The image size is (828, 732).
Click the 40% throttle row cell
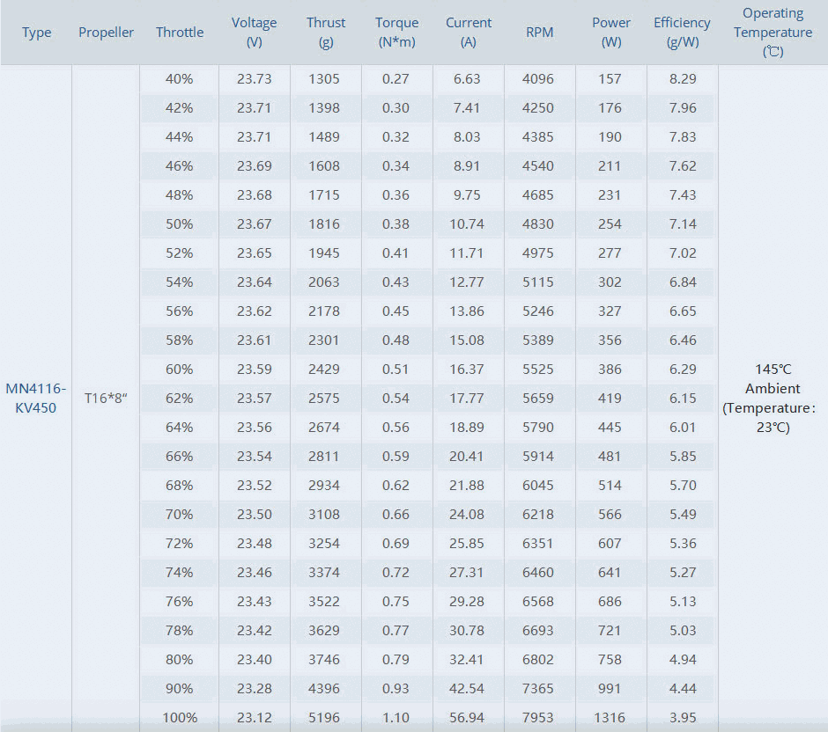(x=179, y=79)
